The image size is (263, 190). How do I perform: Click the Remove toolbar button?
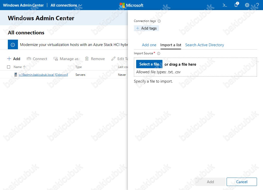tap(95, 59)
